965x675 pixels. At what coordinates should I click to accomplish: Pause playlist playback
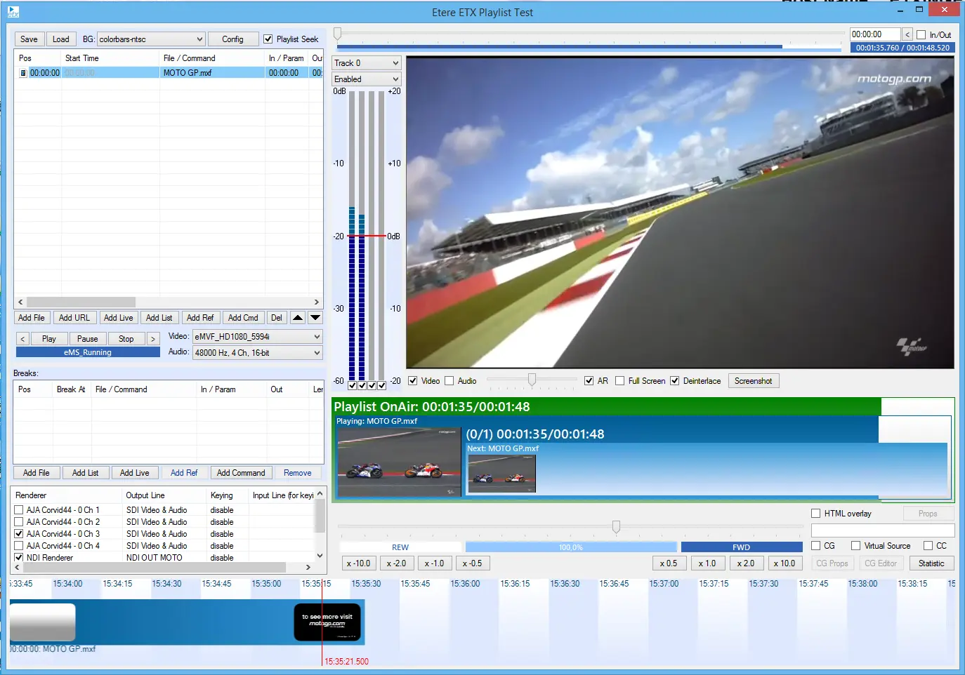coord(87,339)
